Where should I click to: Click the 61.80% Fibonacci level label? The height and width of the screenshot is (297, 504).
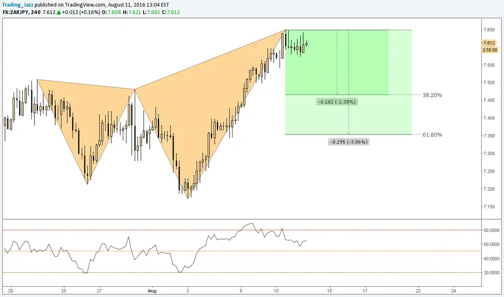432,135
